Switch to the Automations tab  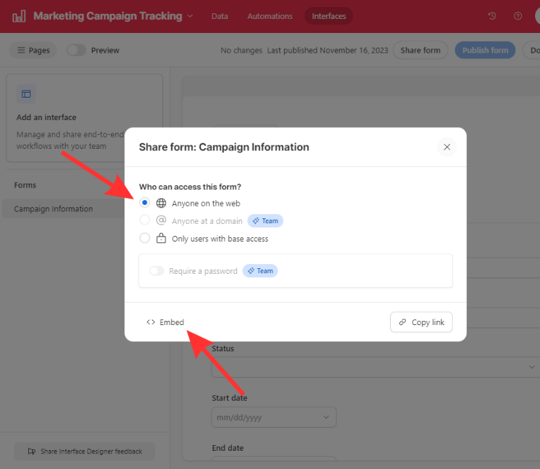click(269, 16)
